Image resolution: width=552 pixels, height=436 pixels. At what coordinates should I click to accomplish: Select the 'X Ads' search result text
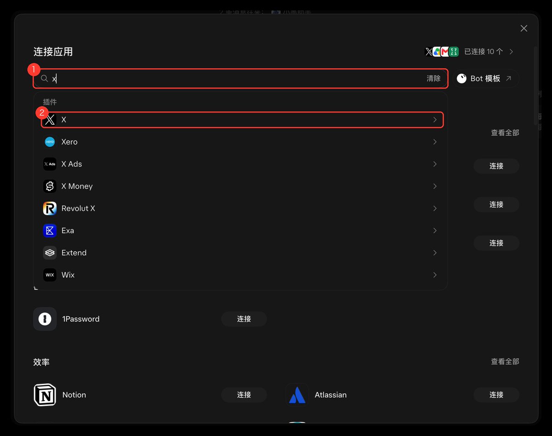72,164
